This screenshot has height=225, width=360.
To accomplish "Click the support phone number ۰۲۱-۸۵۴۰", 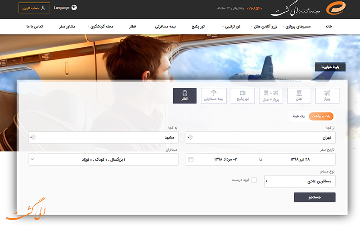I will pos(254,8).
